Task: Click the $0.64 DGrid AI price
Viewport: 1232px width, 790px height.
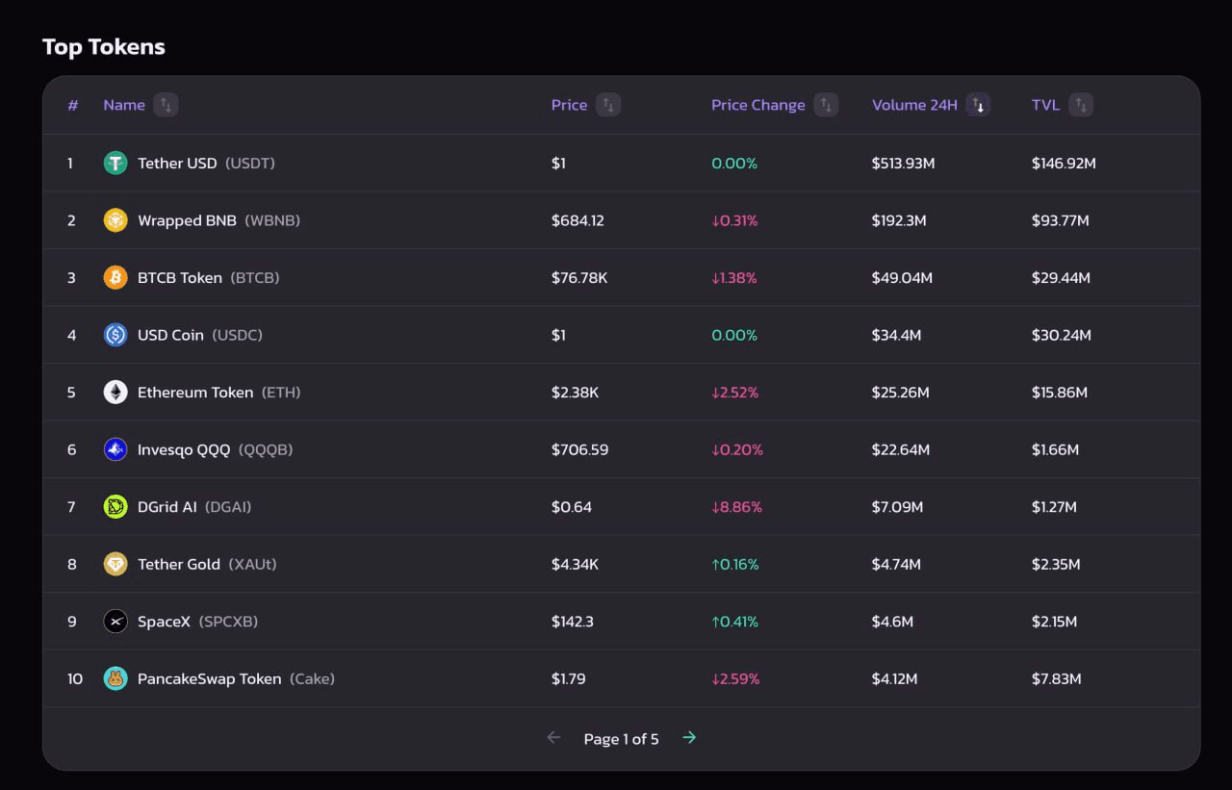Action: click(x=572, y=507)
